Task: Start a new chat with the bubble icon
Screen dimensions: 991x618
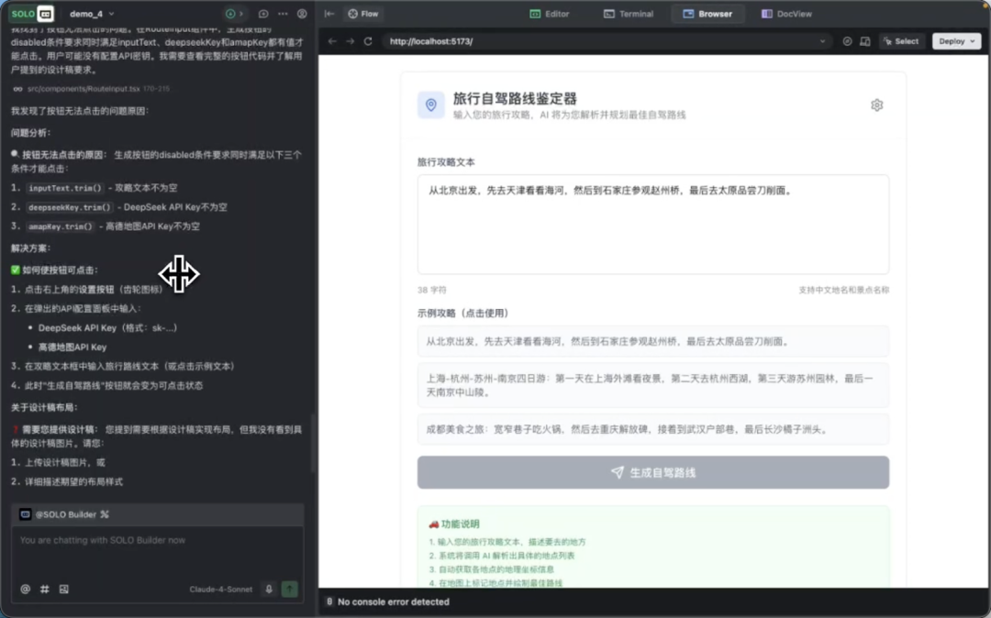Action: click(263, 14)
